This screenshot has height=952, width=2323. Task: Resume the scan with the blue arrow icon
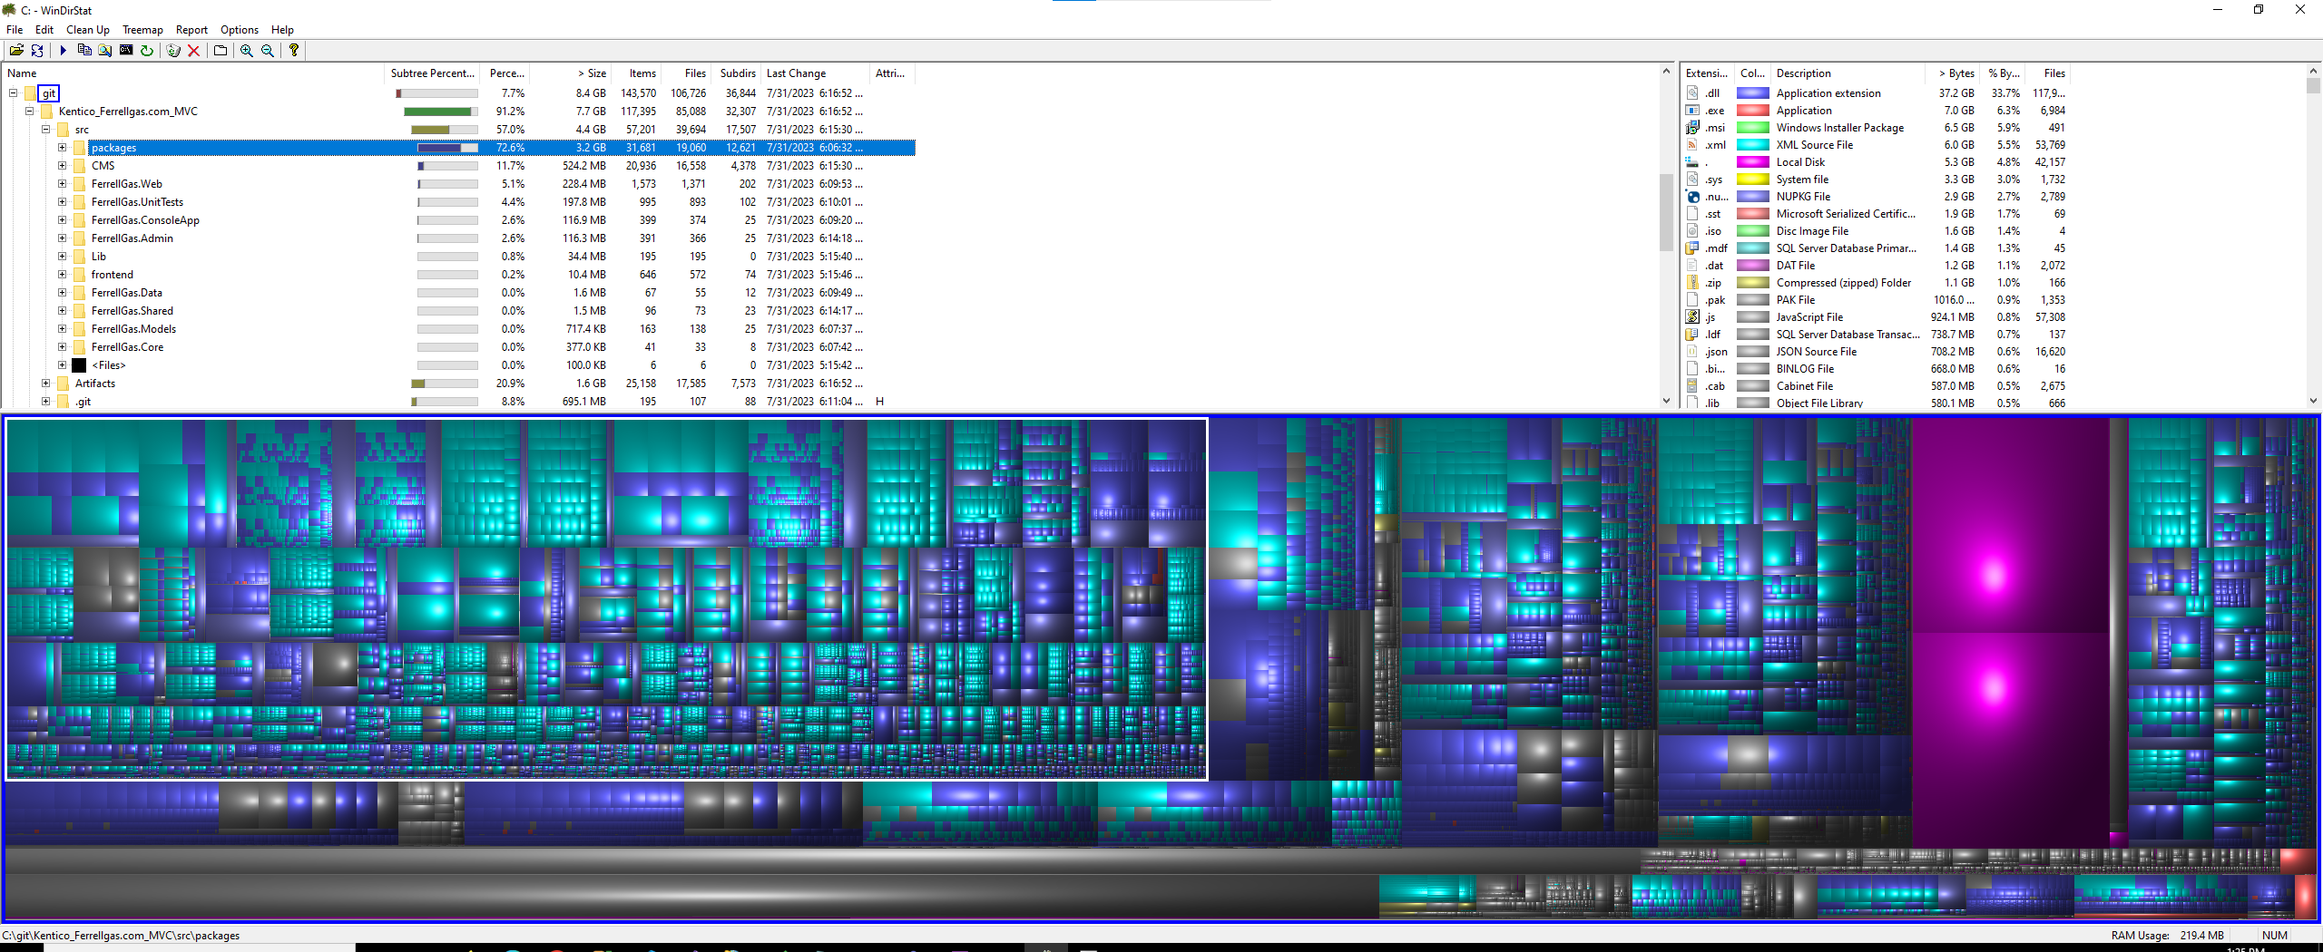coord(63,50)
